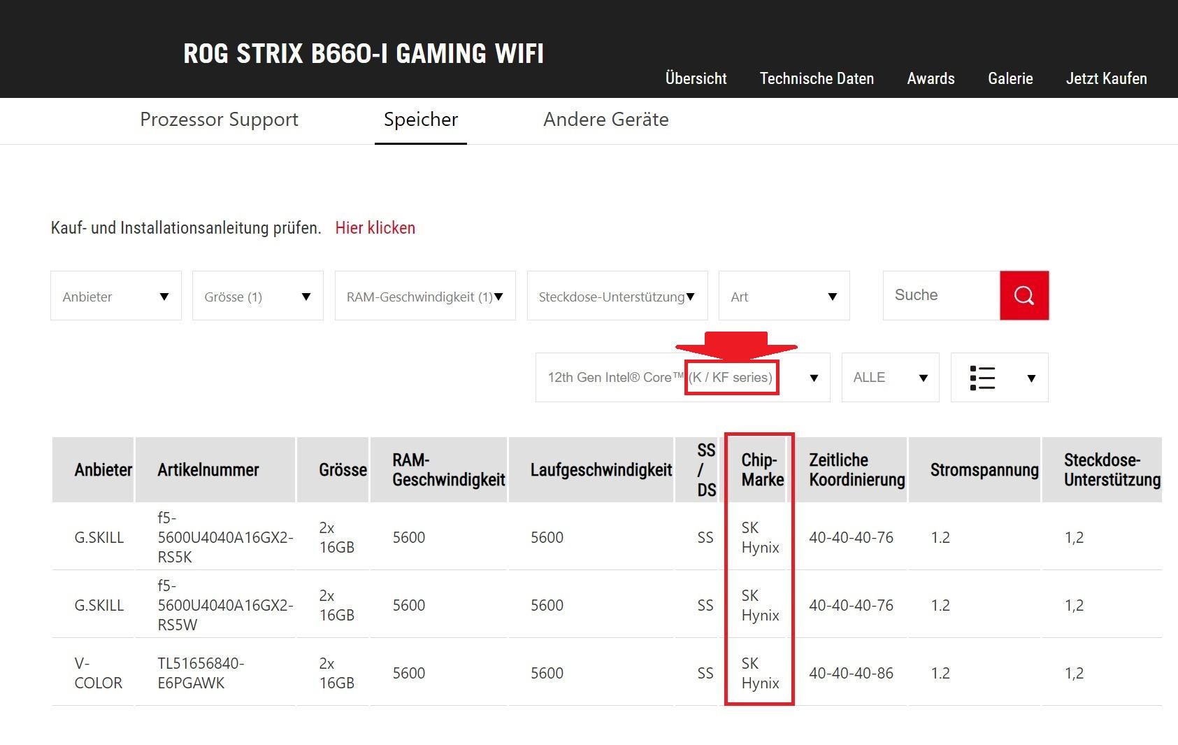Select article number f5-5600U4040A16GX2-RS5K
Viewport: 1178px width, 745px height.
[x=225, y=537]
